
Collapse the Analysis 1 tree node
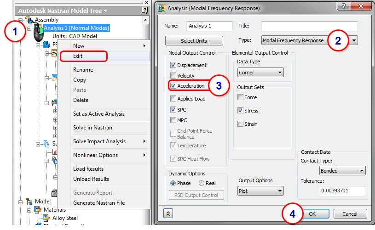(29, 28)
